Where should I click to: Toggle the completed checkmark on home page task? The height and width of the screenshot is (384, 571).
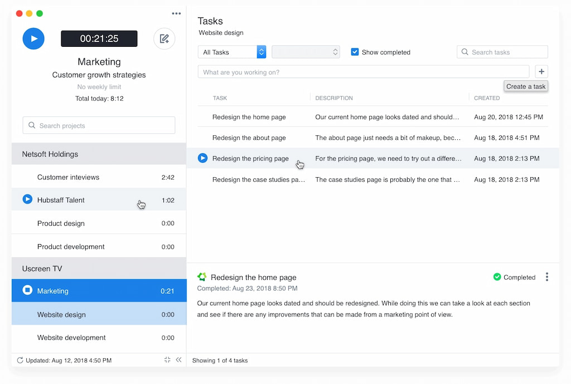(x=496, y=276)
